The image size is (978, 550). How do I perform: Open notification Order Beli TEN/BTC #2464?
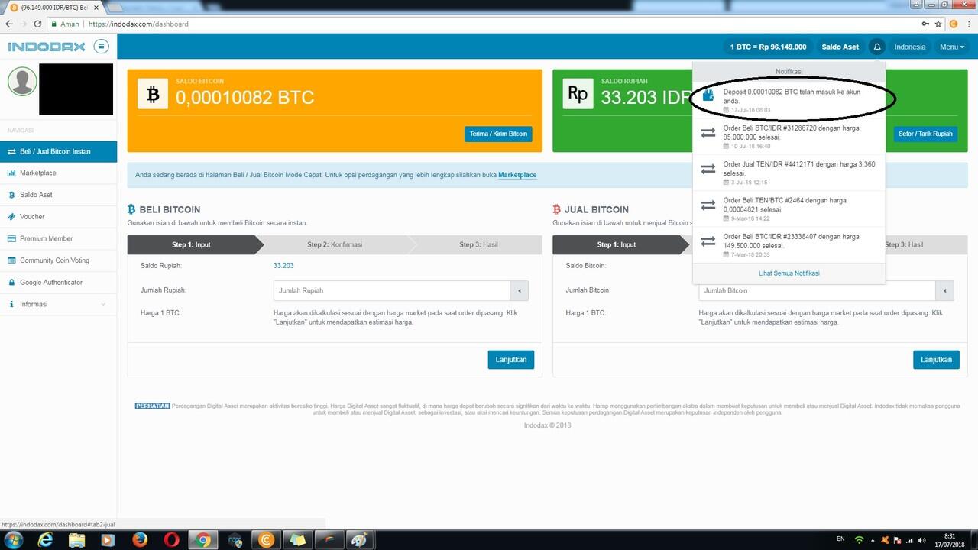789,209
